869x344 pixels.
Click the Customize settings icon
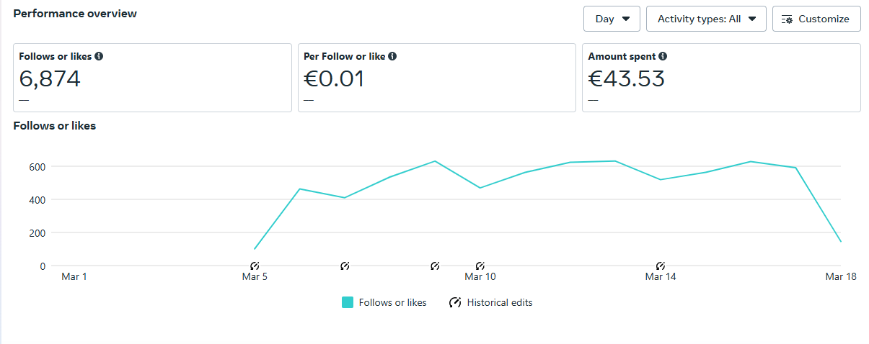[x=788, y=19]
